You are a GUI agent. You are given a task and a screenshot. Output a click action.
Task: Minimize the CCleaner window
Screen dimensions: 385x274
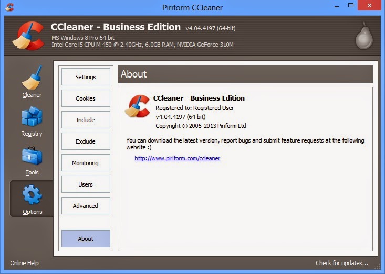pos(337,6)
